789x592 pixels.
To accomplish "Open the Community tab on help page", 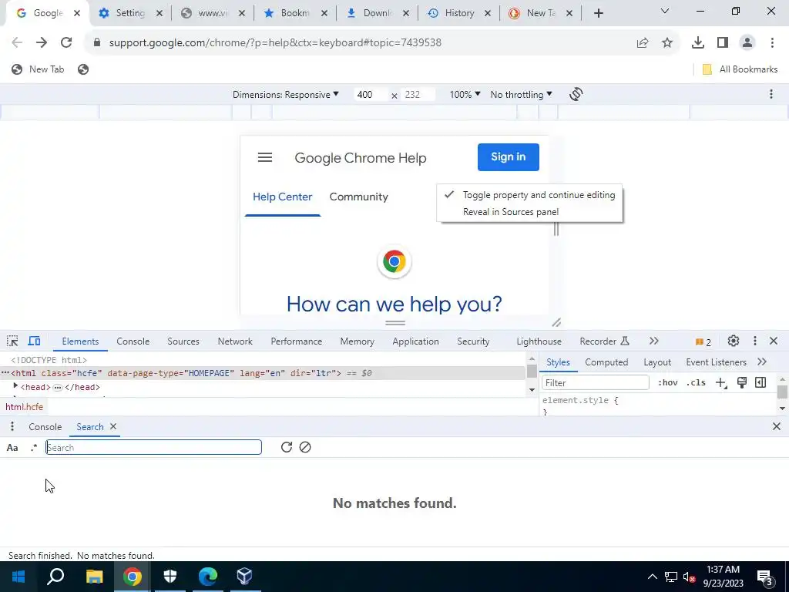I will coord(359,197).
